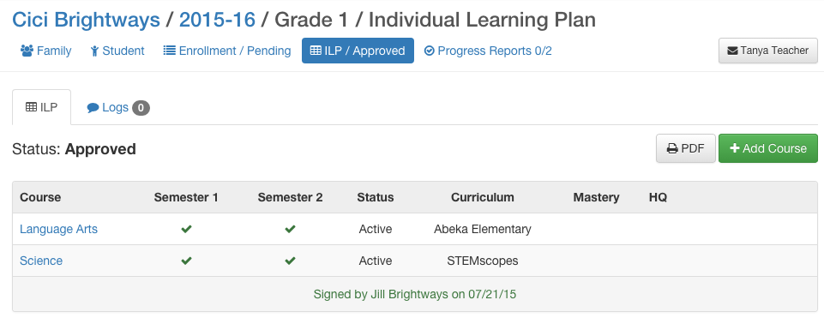This screenshot has height=318, width=824.
Task: Click the 2015-16 breadcrumb link
Action: (x=218, y=20)
